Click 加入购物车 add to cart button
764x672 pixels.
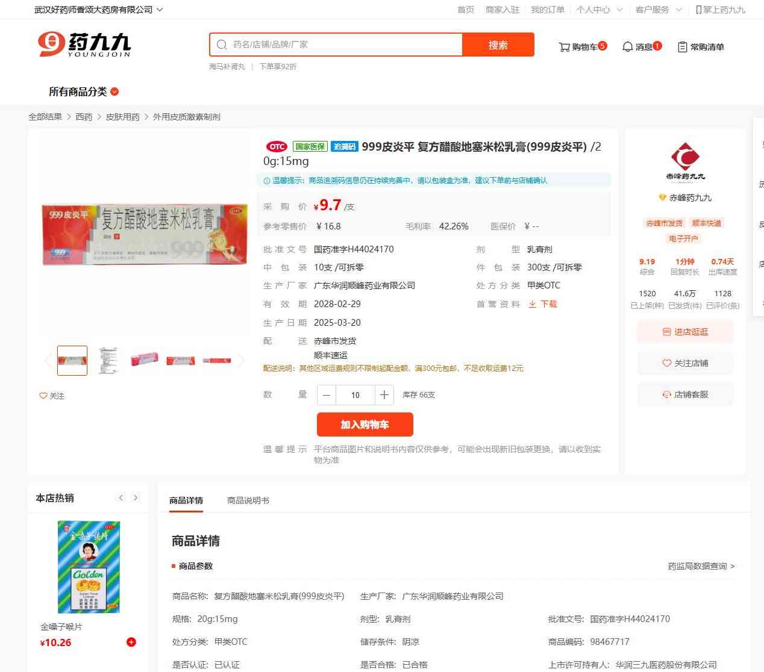click(x=365, y=425)
